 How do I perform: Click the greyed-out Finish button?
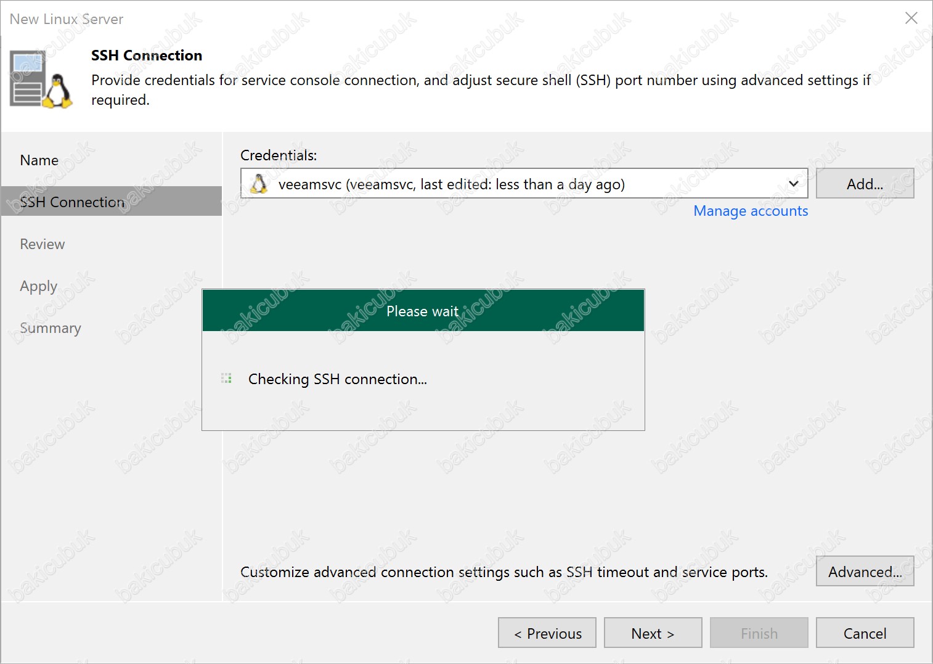tap(759, 633)
